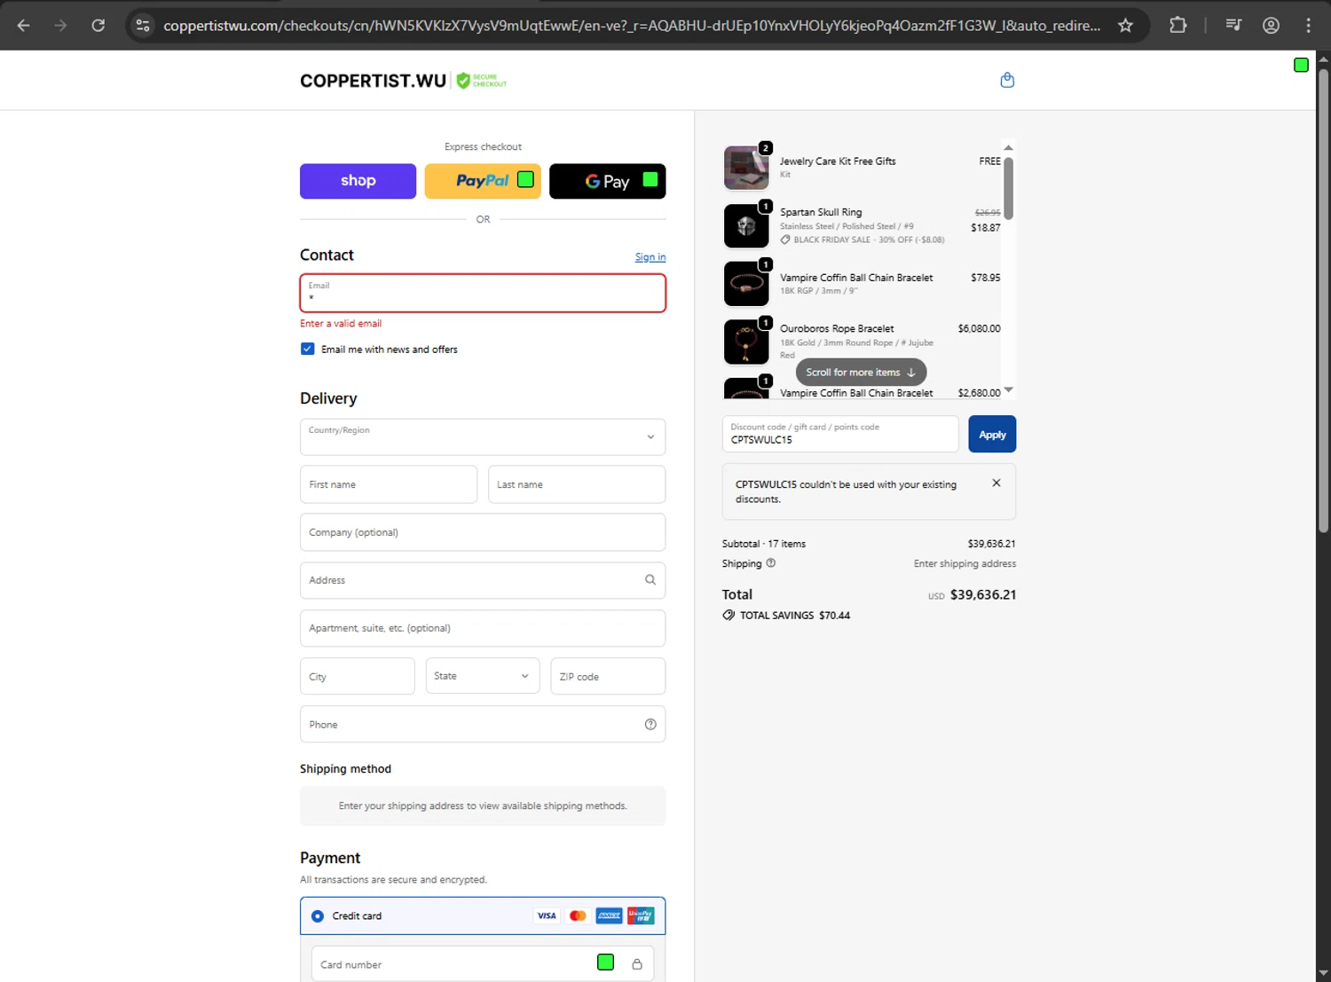Click the Phone field help question icon
Screen dimensions: 1331x982
click(650, 725)
